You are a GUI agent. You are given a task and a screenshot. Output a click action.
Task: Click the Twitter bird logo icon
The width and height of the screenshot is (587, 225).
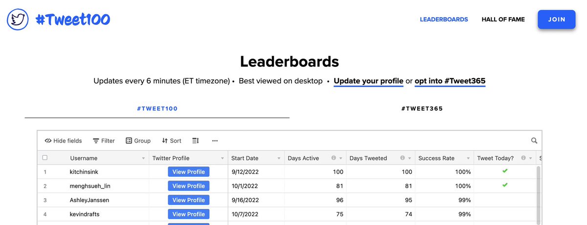[18, 20]
